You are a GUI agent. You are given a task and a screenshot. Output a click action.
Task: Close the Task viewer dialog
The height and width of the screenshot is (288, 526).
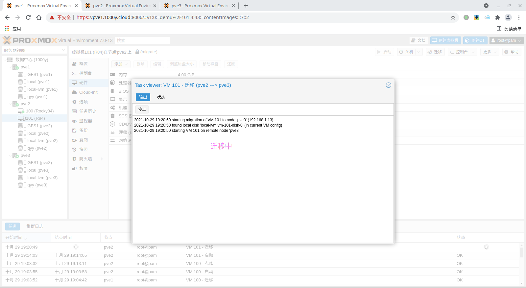pos(388,85)
